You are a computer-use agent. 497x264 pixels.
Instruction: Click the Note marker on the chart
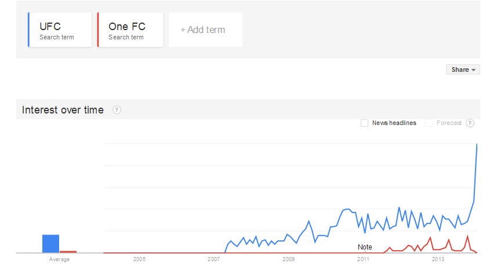[x=365, y=247]
